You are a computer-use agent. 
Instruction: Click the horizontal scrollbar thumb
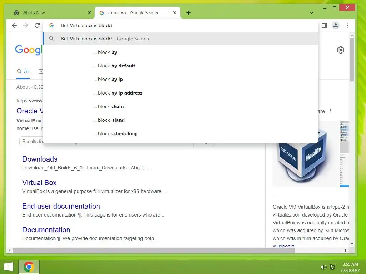coord(154,250)
